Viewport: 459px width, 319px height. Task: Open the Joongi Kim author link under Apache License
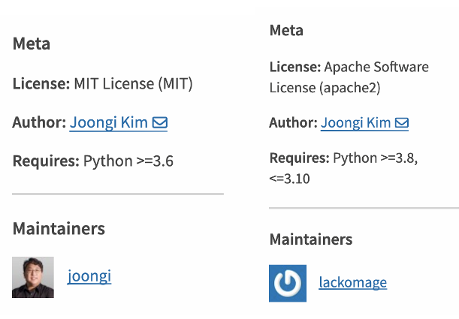(355, 123)
